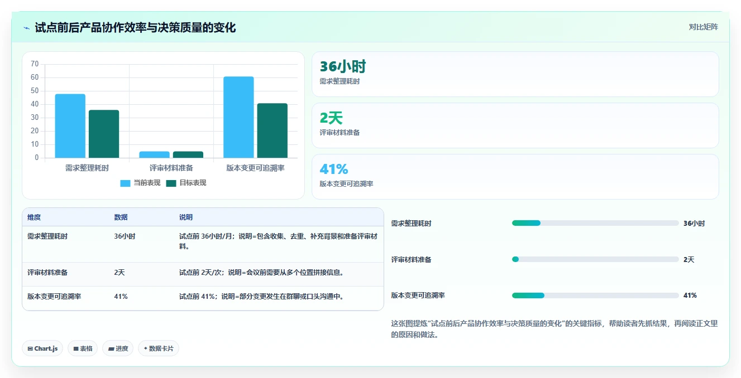Click the 需求整理耗时 progress row label
741x378 pixels.
click(x=411, y=224)
